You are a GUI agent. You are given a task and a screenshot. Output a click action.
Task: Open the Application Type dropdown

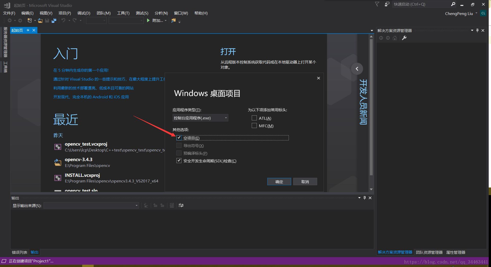point(200,118)
